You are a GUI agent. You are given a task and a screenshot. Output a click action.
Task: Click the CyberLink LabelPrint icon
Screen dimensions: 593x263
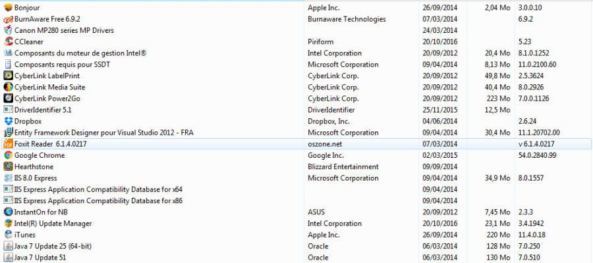pos(7,76)
